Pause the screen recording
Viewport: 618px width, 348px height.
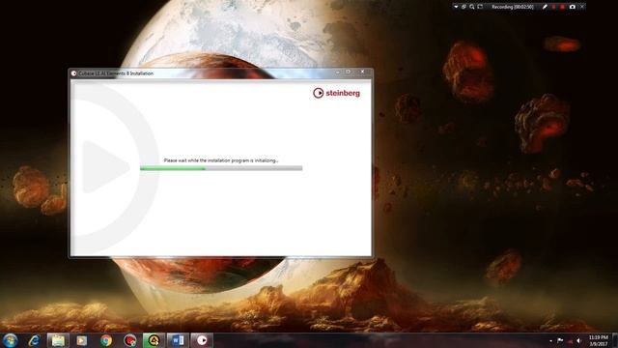[553, 7]
